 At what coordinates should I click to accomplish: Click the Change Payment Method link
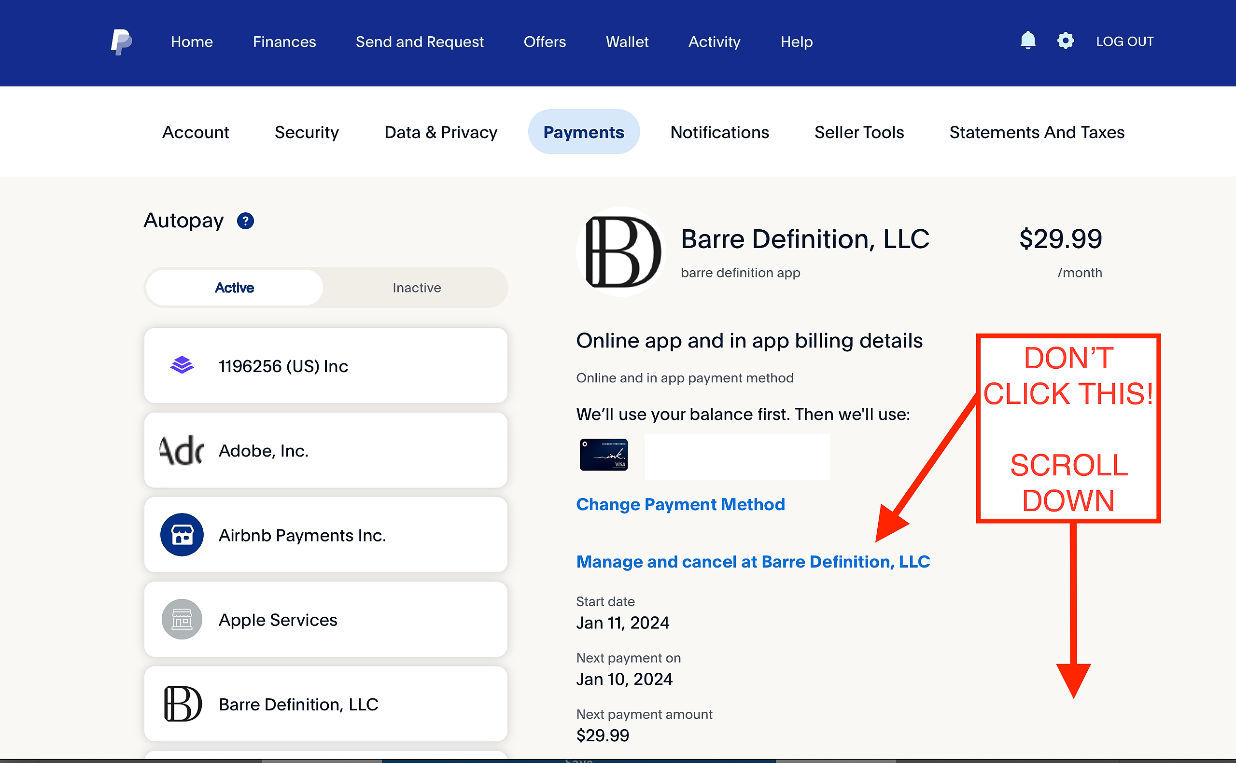680,505
